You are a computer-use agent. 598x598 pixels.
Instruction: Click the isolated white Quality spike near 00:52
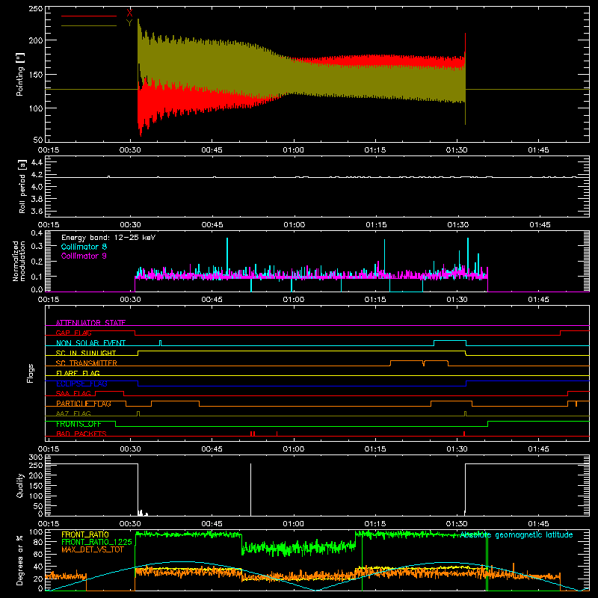click(250, 490)
